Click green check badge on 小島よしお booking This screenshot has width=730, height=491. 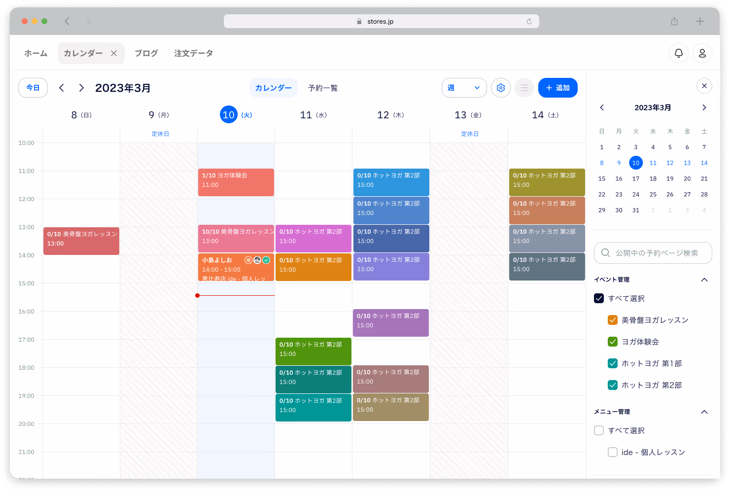(x=266, y=260)
